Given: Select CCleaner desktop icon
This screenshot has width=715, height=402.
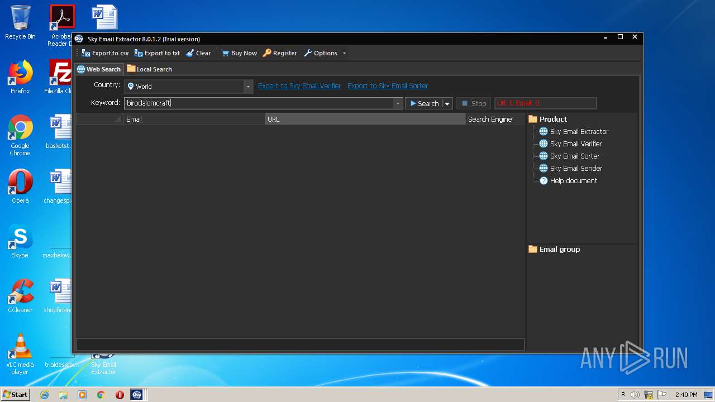Looking at the screenshot, I should (x=20, y=296).
